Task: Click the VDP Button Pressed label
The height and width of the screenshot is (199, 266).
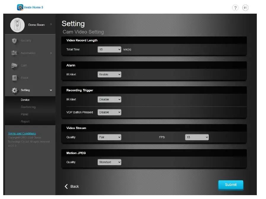Action: [79, 112]
